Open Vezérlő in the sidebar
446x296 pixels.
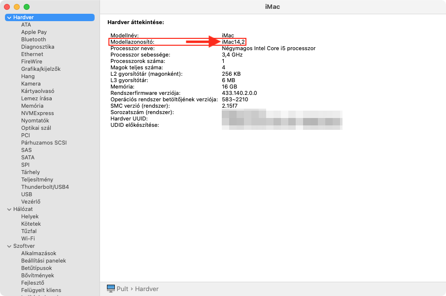[31, 202]
